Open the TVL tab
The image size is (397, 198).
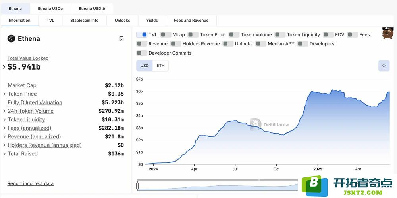(x=50, y=21)
